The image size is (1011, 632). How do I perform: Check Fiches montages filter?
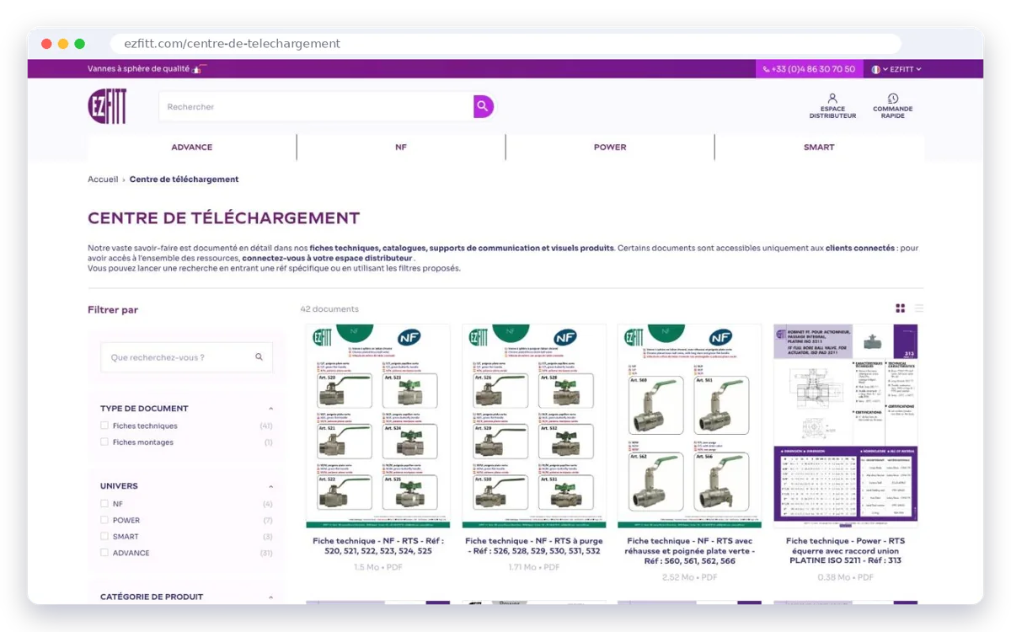click(104, 442)
